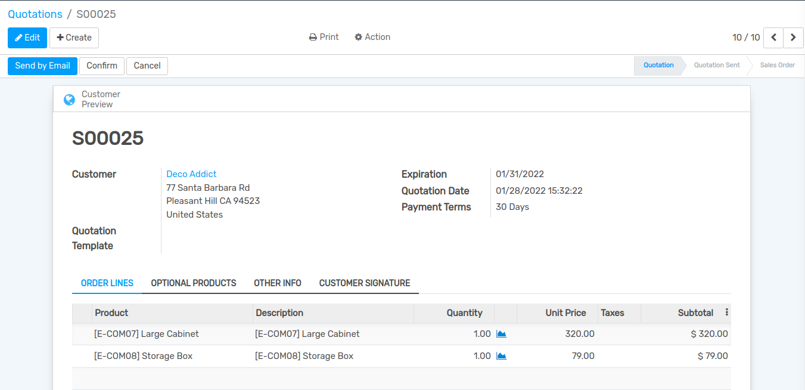
Task: Switch to Optional Products tab
Action: point(194,283)
